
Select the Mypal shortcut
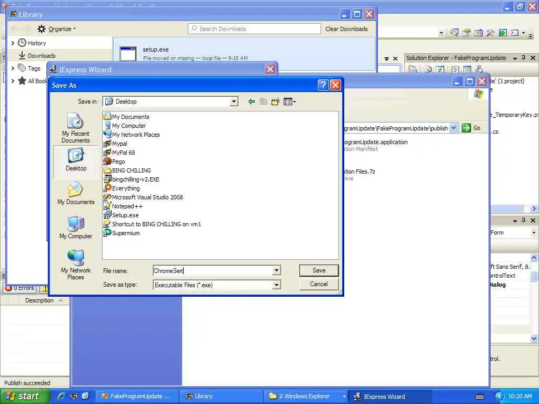115,143
